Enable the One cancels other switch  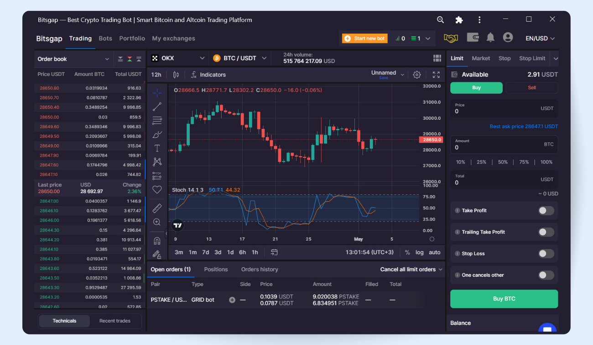point(546,275)
